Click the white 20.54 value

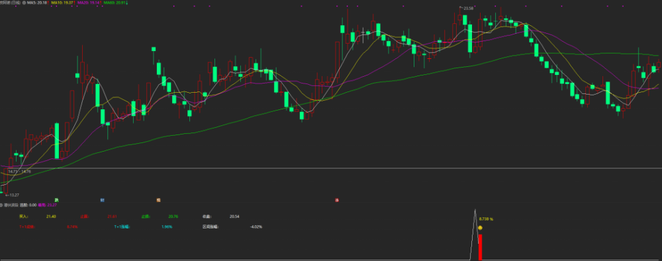[x=234, y=216]
